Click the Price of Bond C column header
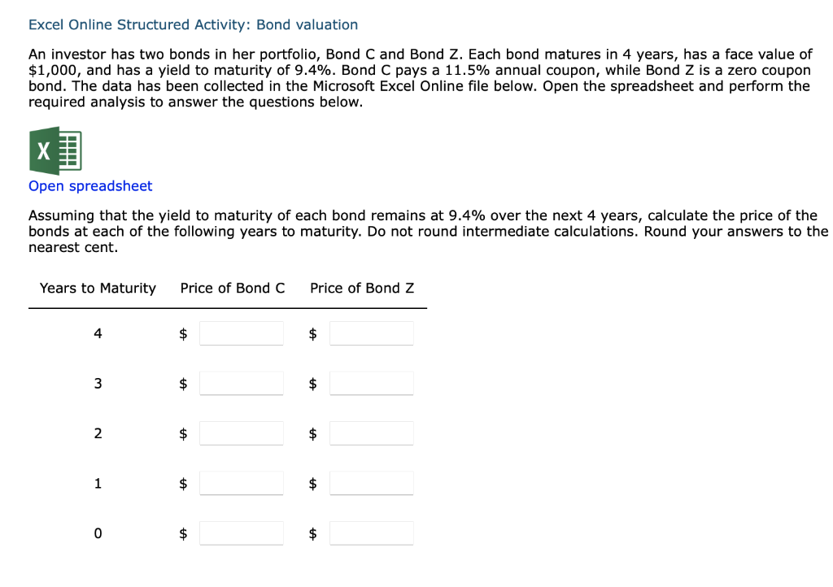The height and width of the screenshot is (587, 833). coord(232,288)
